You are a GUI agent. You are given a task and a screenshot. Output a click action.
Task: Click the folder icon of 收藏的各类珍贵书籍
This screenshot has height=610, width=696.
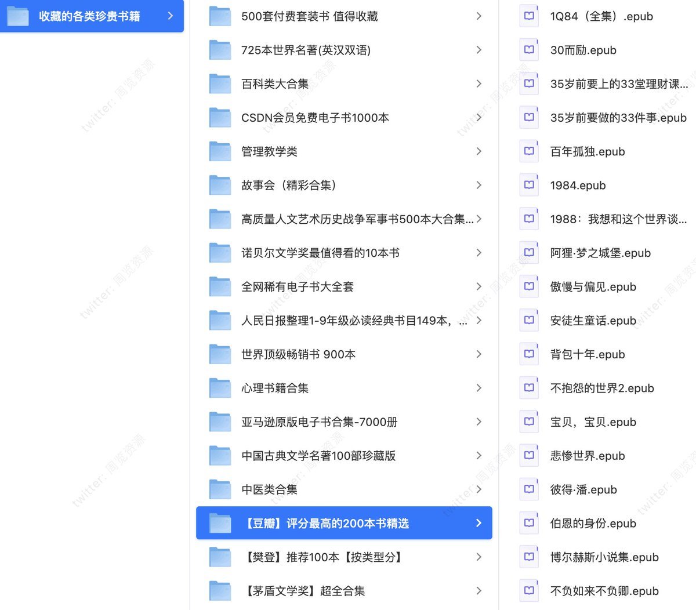pos(17,16)
